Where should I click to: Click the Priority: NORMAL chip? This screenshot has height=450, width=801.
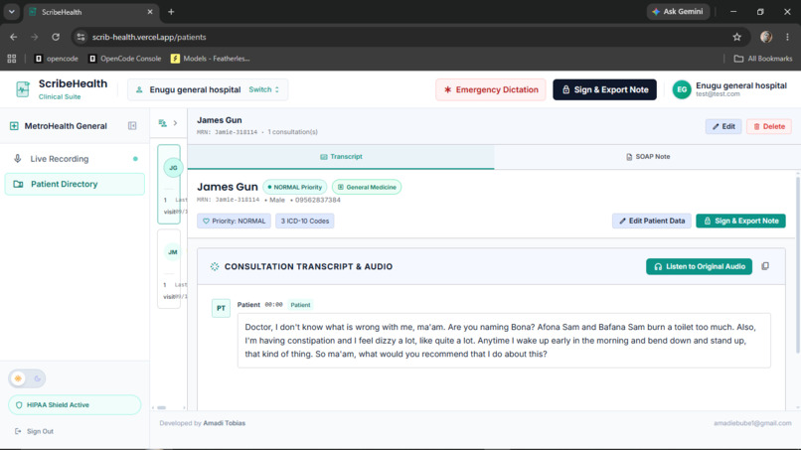(234, 222)
